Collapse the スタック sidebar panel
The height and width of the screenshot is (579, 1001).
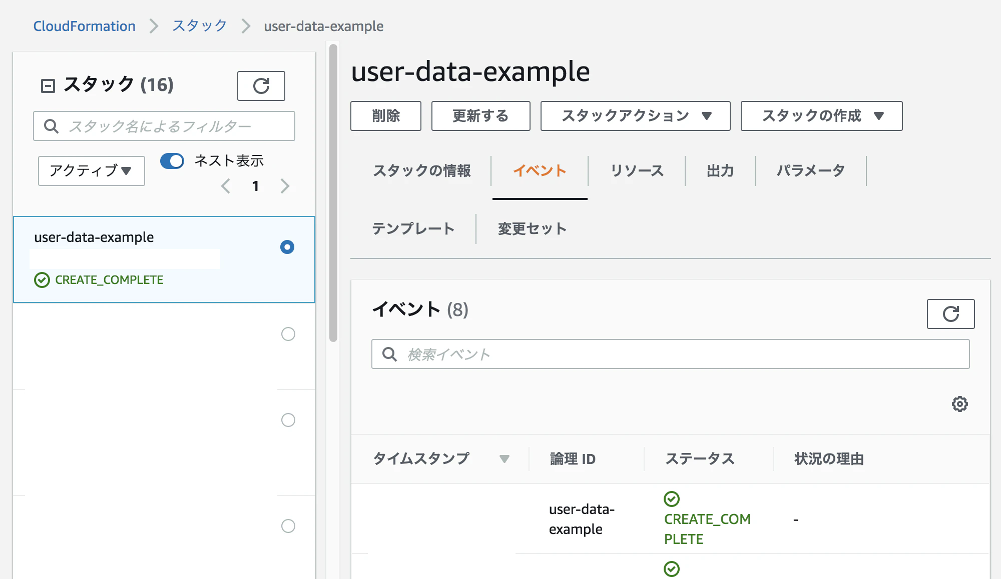click(48, 86)
